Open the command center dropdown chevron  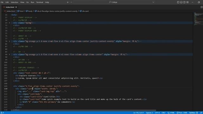click(153, 2)
